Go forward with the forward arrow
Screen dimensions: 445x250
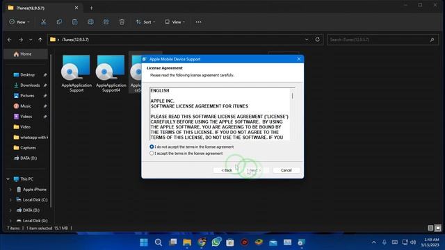pyautogui.click(x=21, y=40)
